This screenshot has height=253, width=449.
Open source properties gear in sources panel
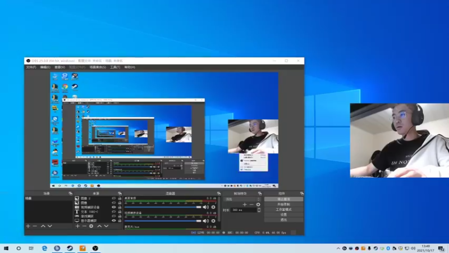[91, 226]
